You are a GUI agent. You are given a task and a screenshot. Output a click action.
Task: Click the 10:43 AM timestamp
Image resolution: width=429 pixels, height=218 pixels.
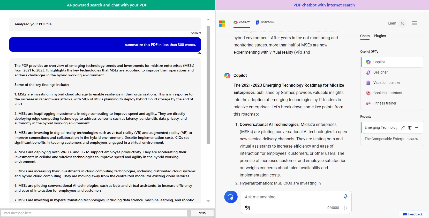[x=413, y=139]
